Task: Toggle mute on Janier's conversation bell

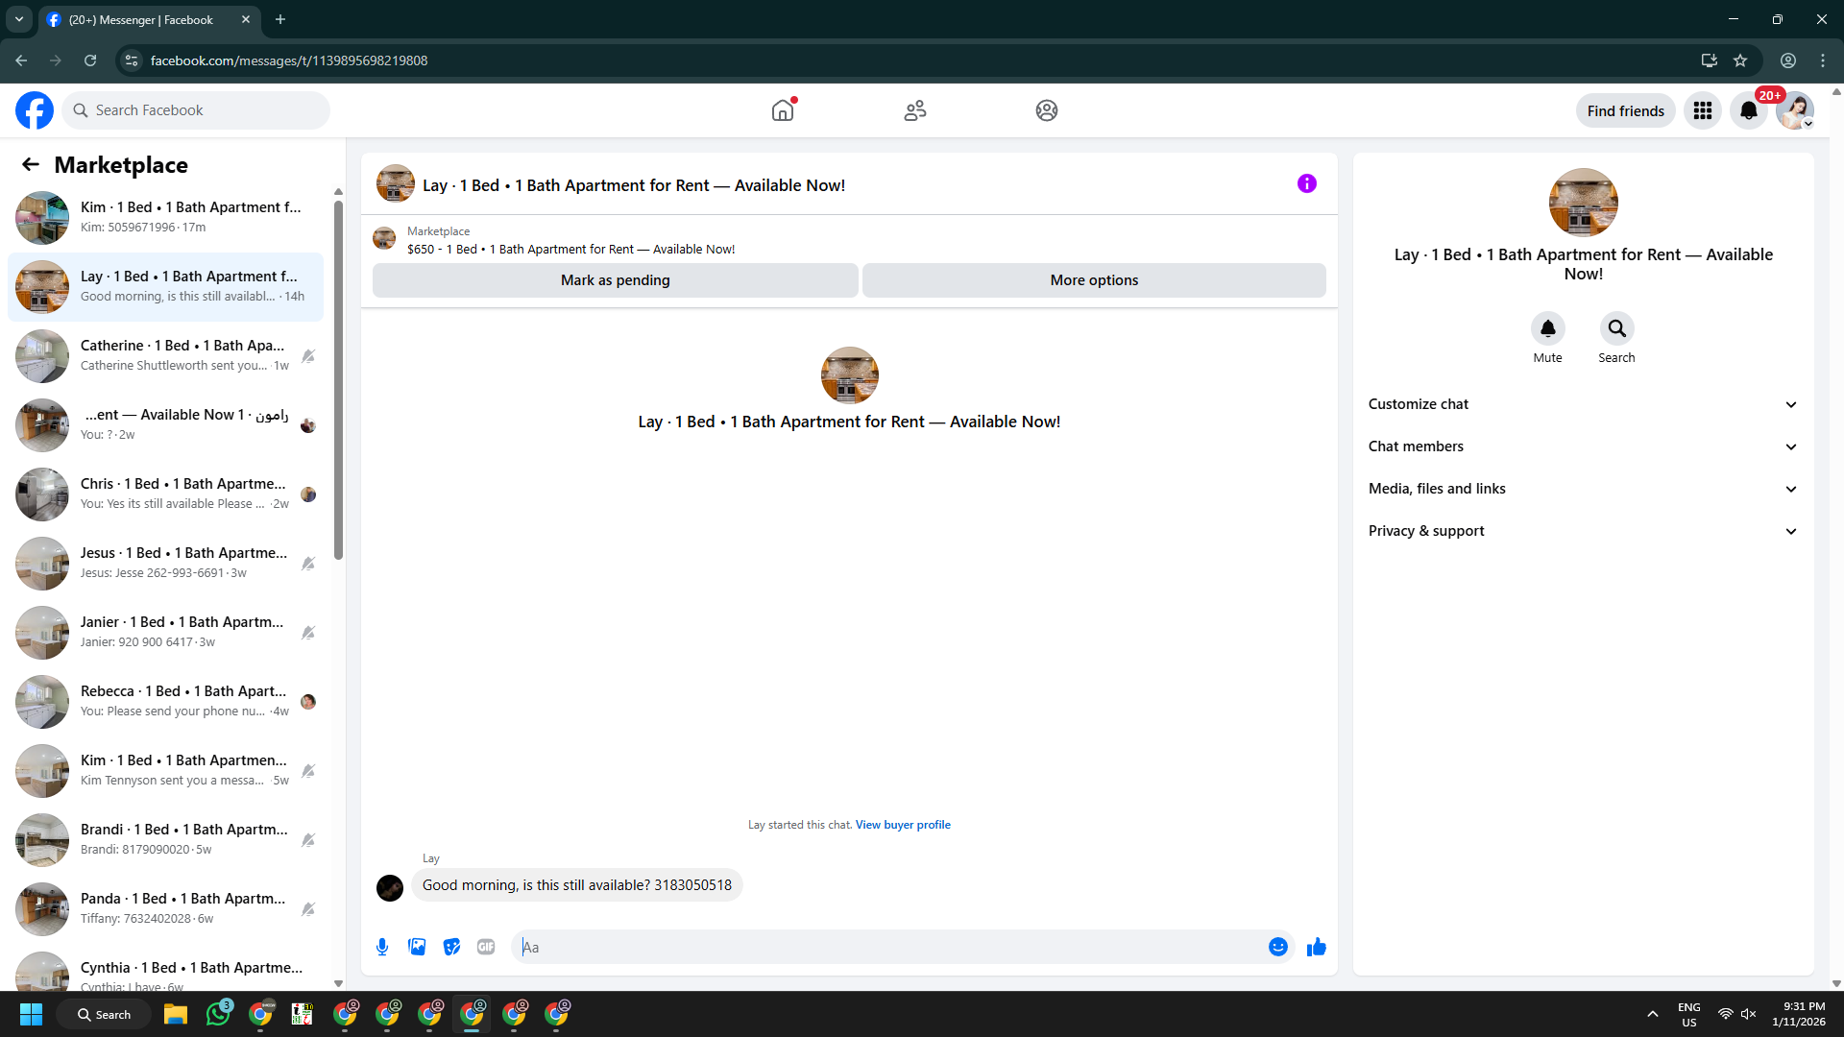Action: [308, 633]
